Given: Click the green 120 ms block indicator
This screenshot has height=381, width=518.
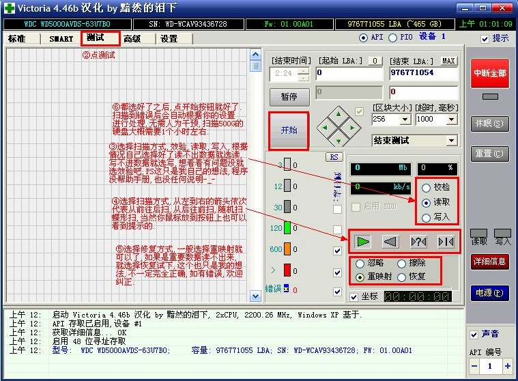Looking at the screenshot, I should (x=287, y=227).
